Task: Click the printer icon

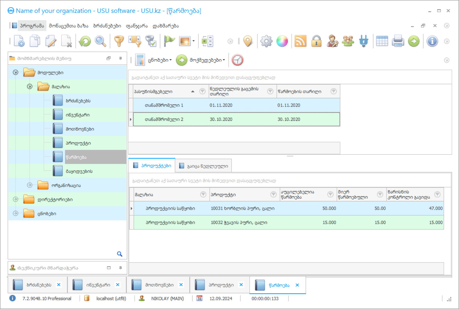Action: pyautogui.click(x=398, y=41)
